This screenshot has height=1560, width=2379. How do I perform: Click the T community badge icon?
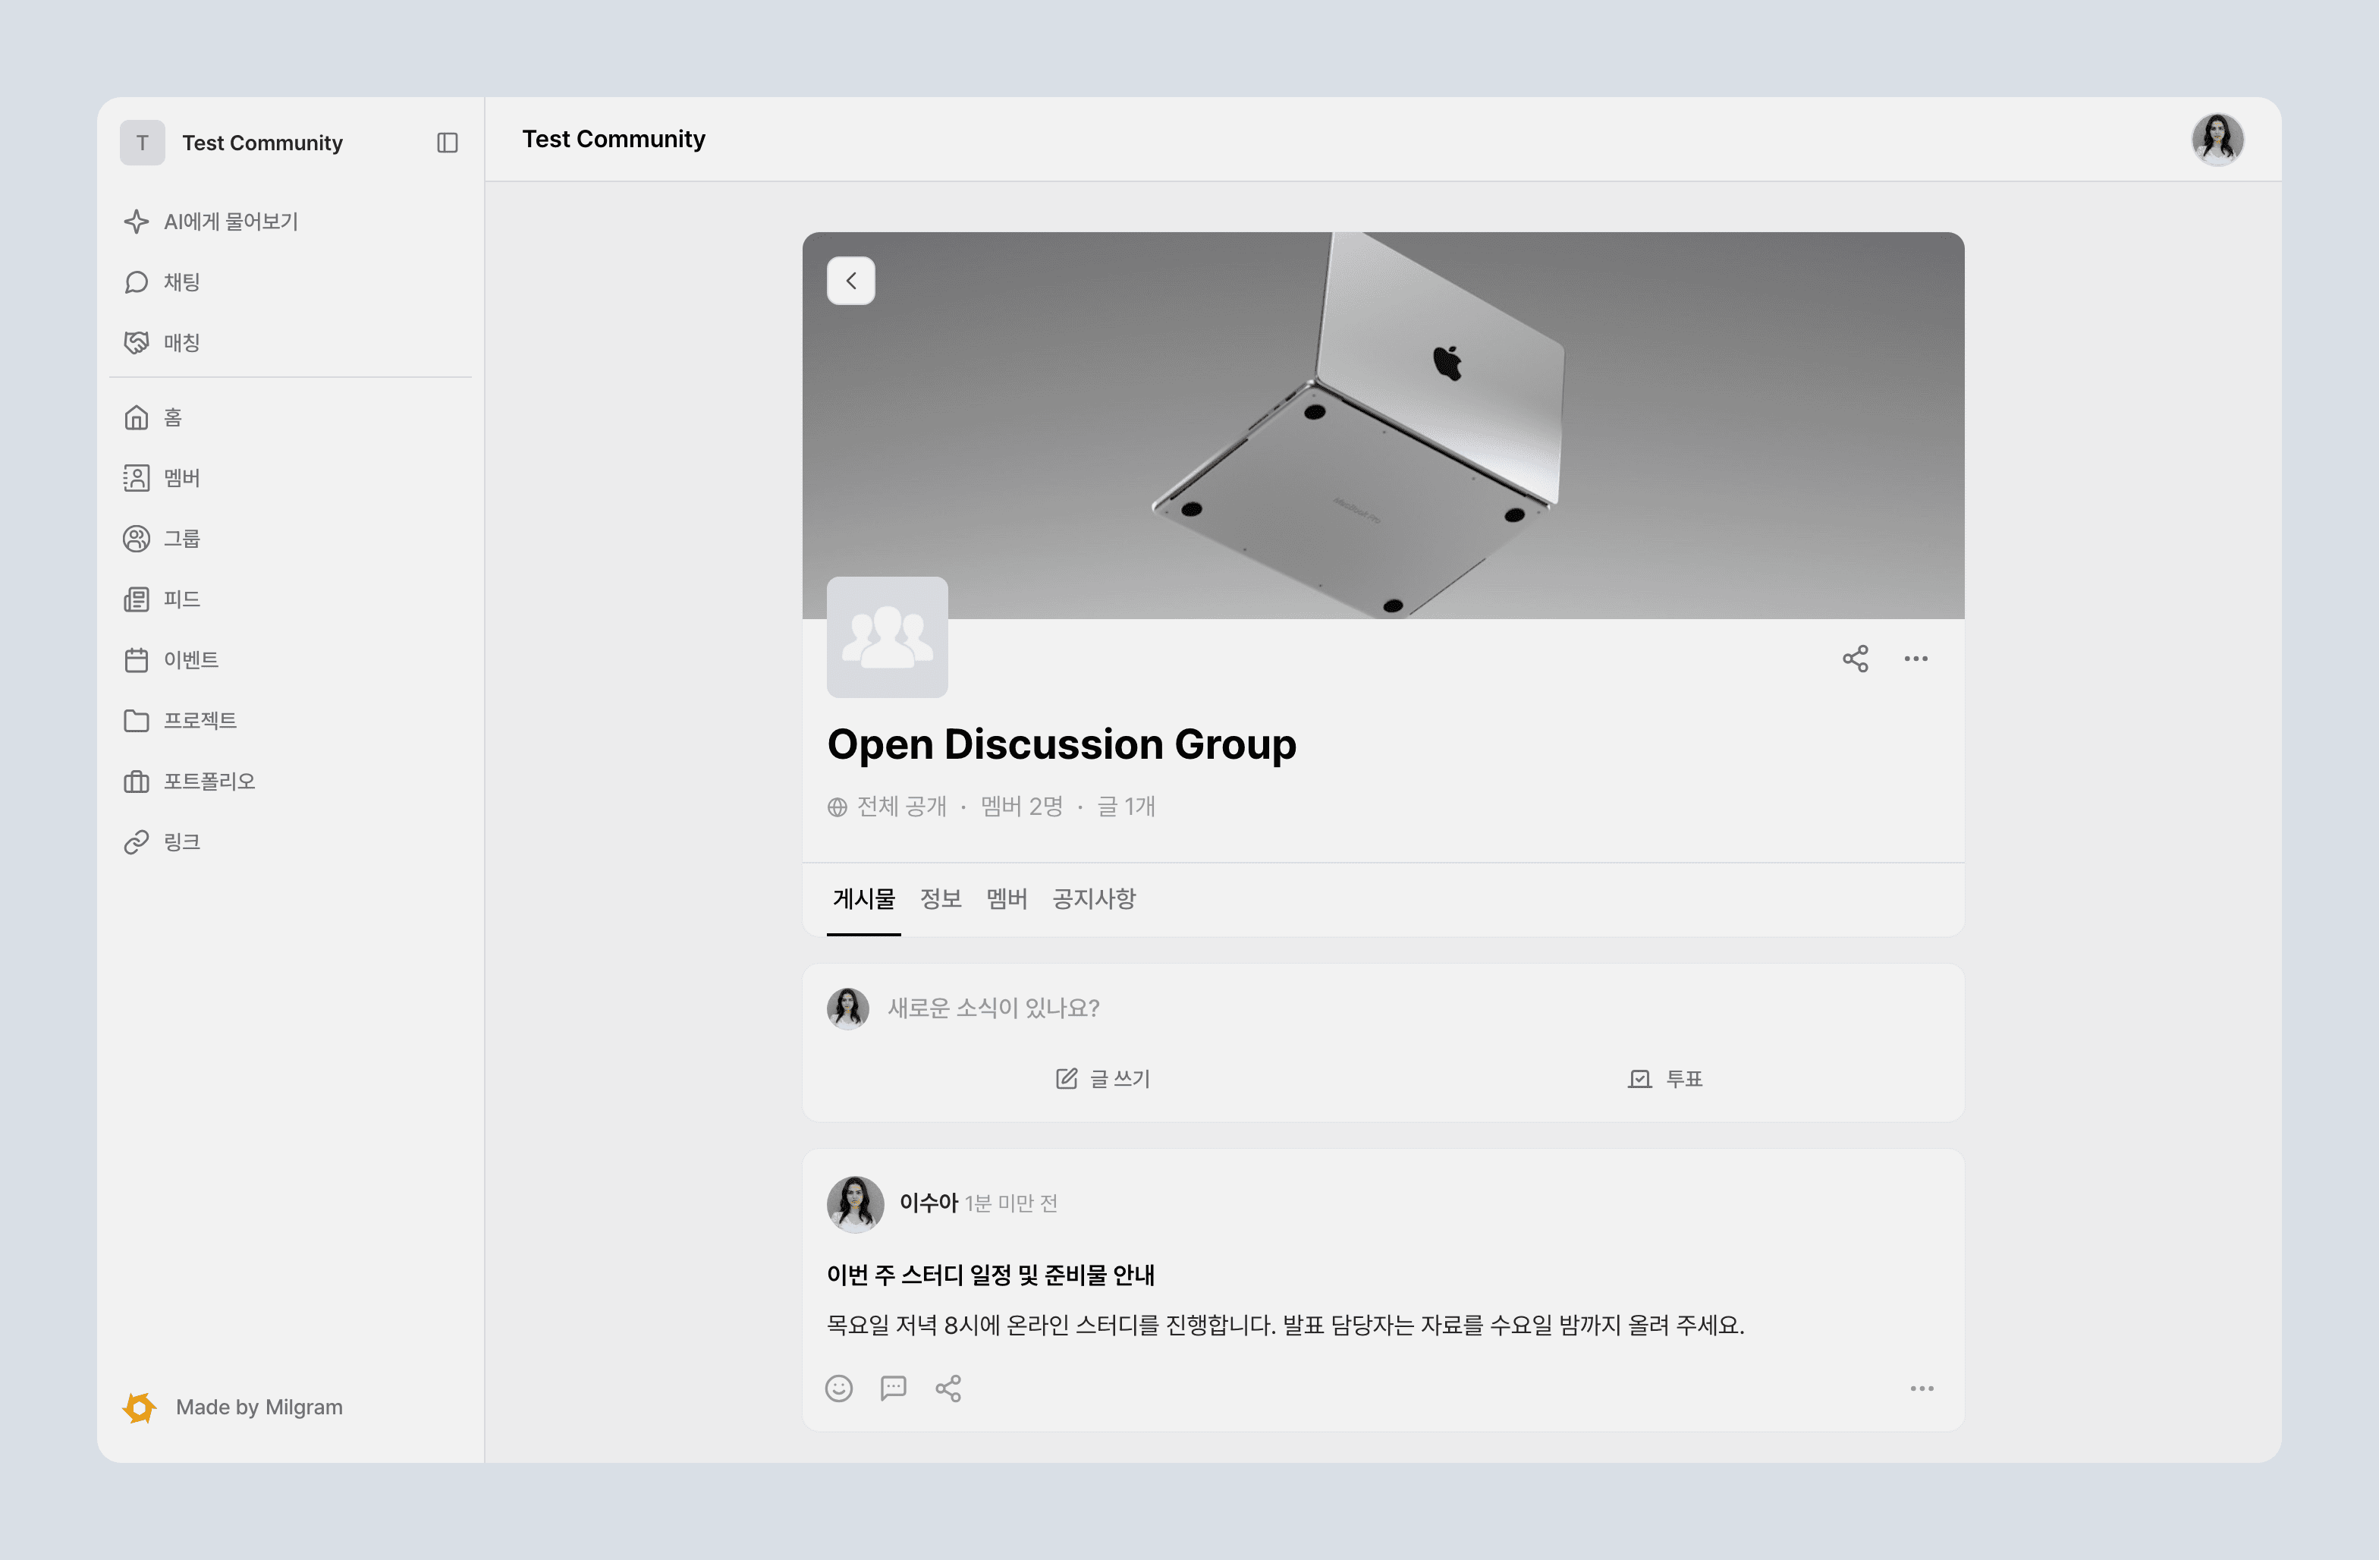[143, 143]
